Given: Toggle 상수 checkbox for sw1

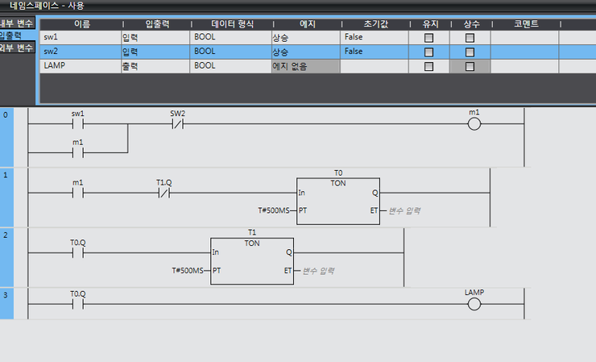Looking at the screenshot, I should point(470,38).
